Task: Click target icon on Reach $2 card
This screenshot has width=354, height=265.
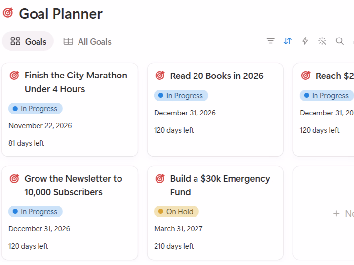Action: 306,76
